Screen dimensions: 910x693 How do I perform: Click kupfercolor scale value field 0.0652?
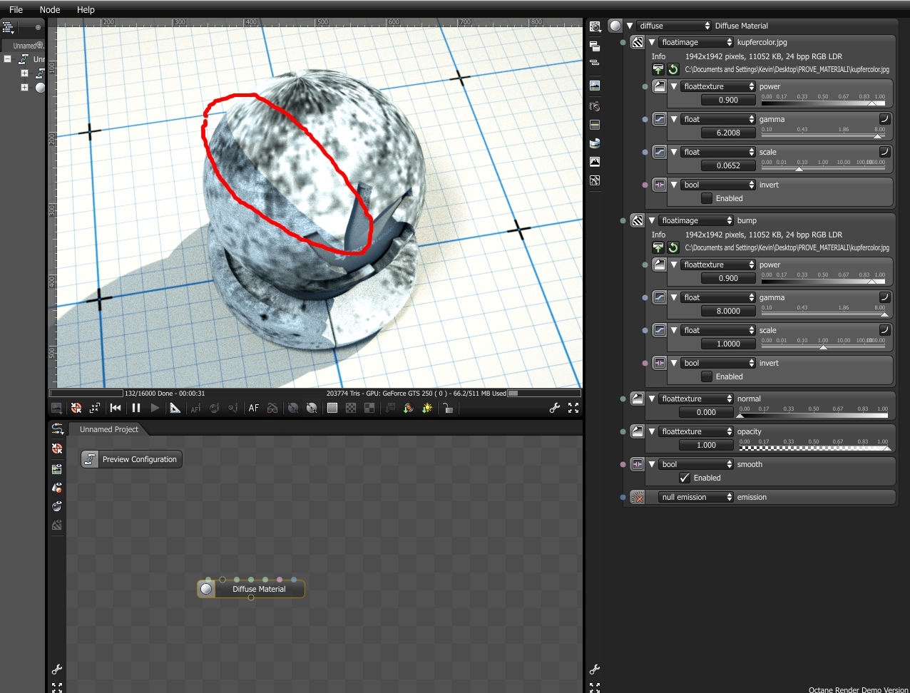tap(728, 165)
